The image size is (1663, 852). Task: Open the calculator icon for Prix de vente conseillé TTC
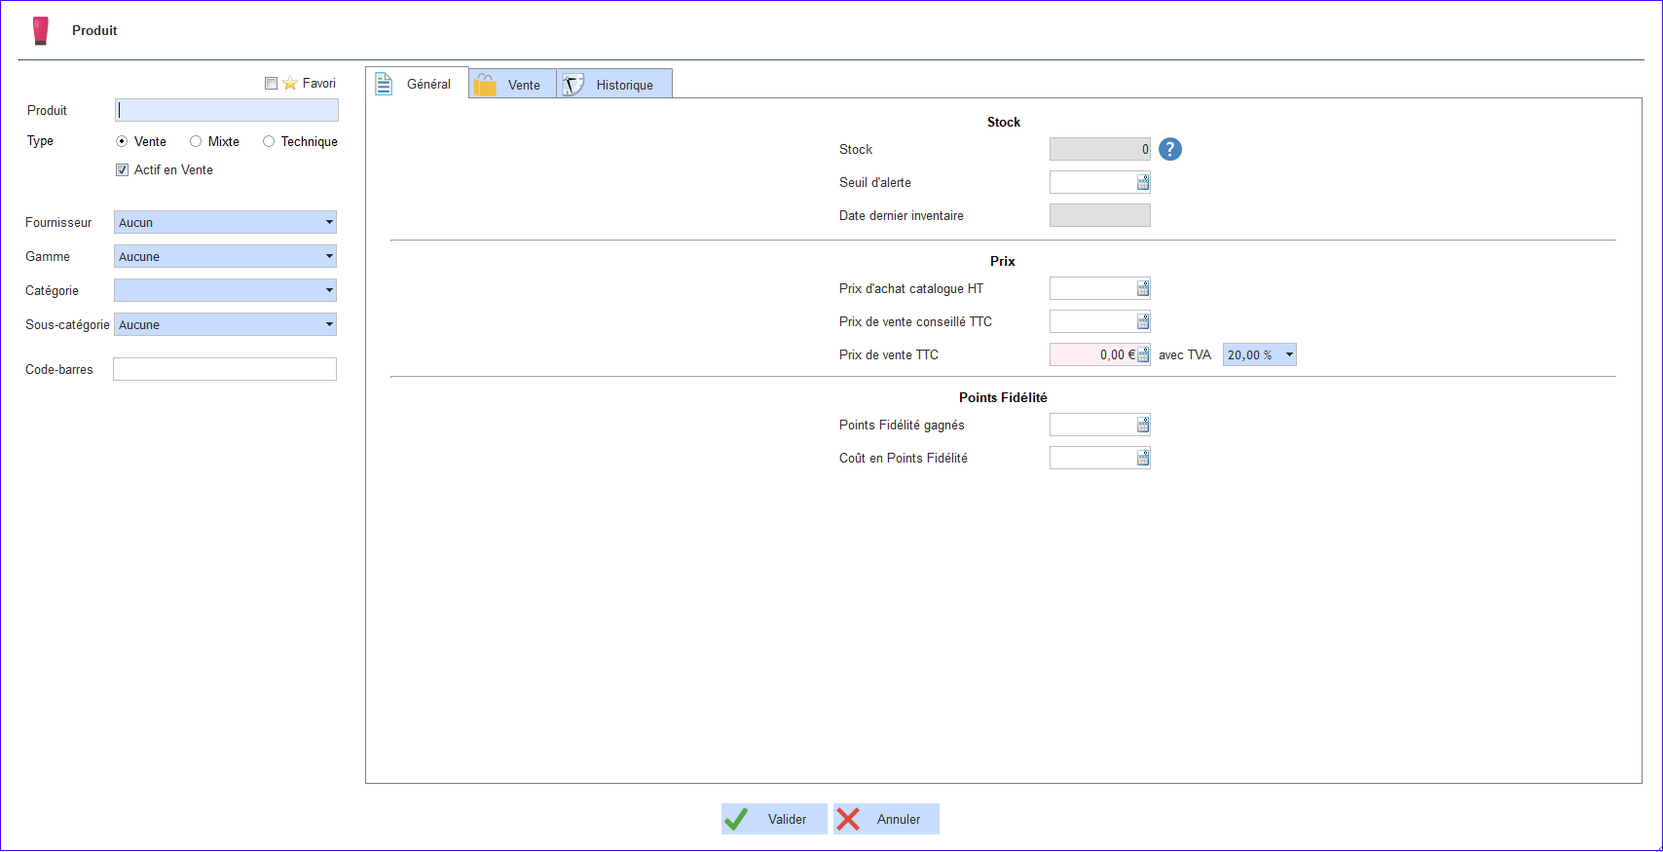[1143, 321]
